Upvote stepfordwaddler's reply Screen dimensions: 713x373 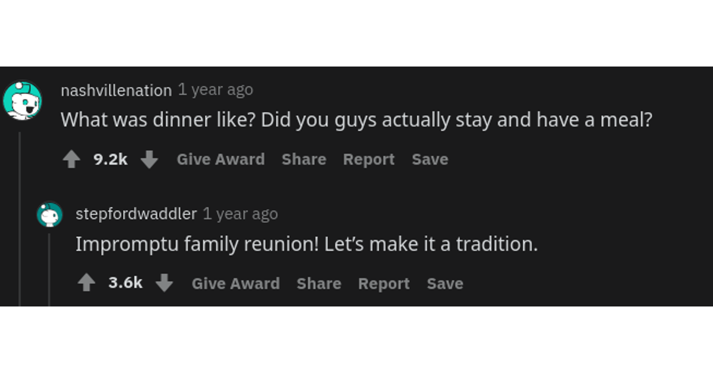click(x=87, y=283)
